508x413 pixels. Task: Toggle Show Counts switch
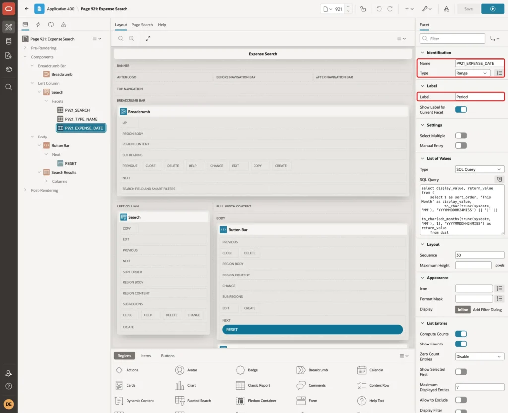pos(461,344)
